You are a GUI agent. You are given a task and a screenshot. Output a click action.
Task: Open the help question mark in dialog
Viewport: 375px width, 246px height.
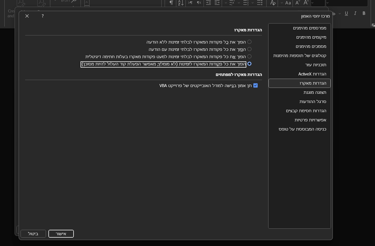point(43,16)
